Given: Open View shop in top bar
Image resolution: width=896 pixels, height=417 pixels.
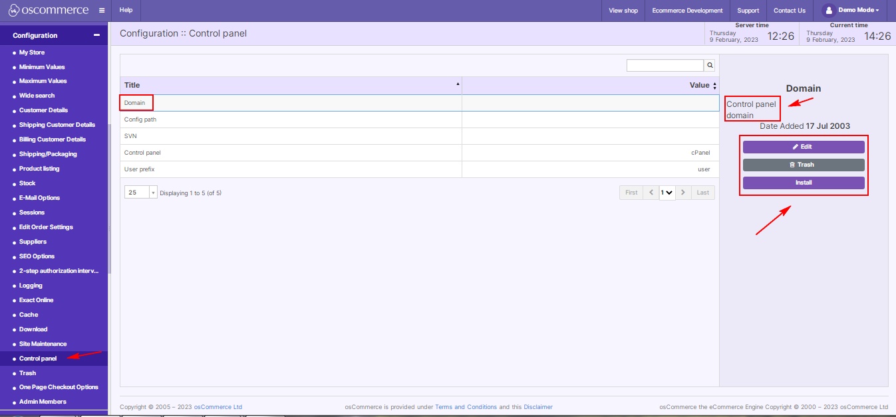Looking at the screenshot, I should click(x=623, y=11).
